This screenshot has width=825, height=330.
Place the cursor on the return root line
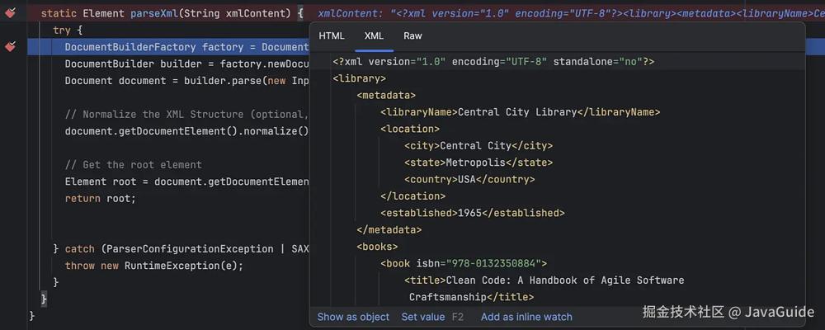100,199
